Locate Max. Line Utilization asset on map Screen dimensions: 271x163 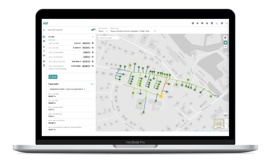pyautogui.click(x=93, y=61)
